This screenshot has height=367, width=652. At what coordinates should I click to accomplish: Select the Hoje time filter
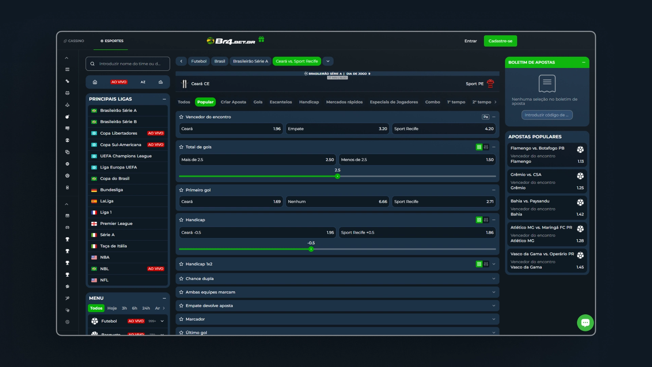(x=112, y=308)
